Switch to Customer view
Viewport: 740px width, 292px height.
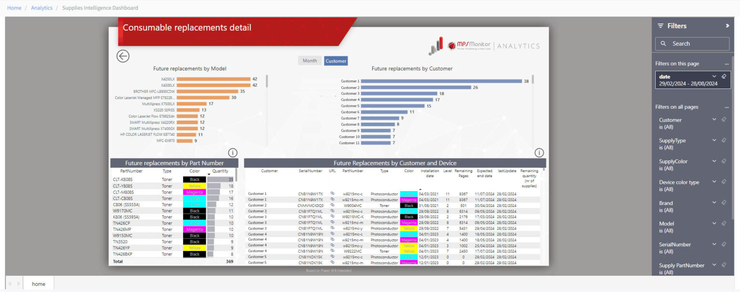tap(336, 61)
